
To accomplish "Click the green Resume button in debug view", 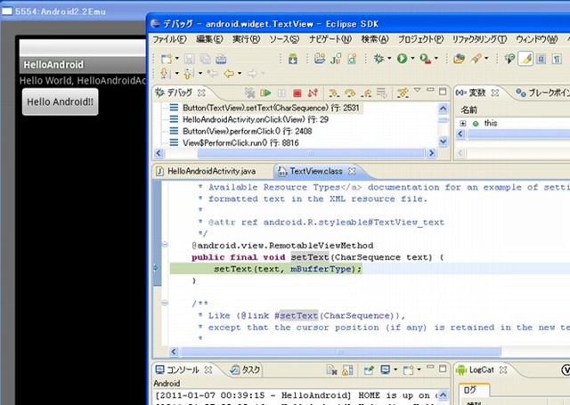I will (266, 93).
